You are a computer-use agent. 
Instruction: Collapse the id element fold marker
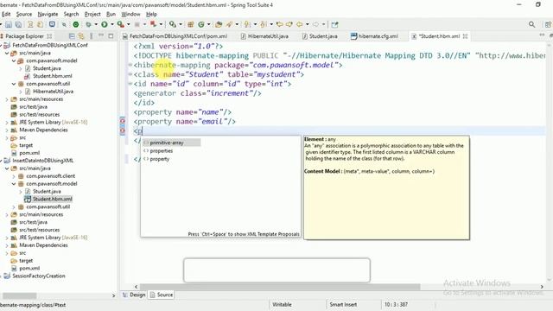pos(130,84)
